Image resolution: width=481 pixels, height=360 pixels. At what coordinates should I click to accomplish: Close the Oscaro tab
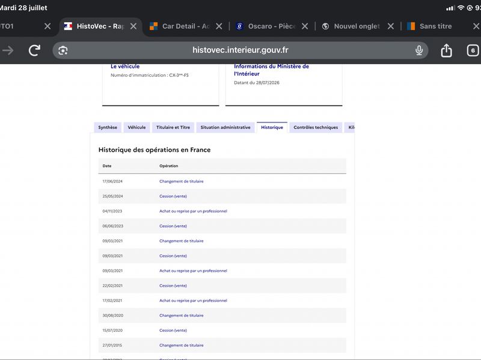click(305, 26)
